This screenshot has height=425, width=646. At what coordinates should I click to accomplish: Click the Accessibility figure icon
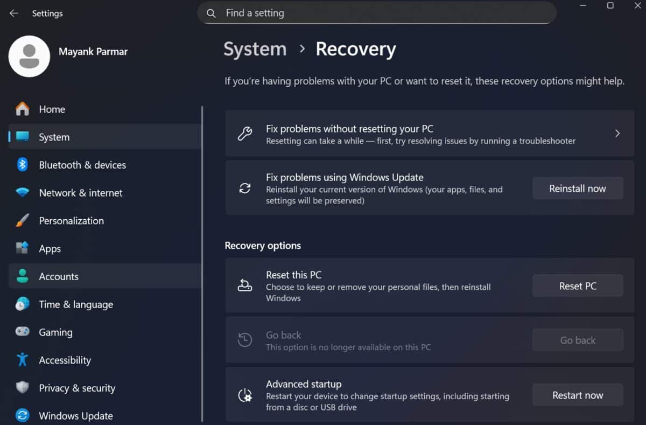[x=22, y=360]
